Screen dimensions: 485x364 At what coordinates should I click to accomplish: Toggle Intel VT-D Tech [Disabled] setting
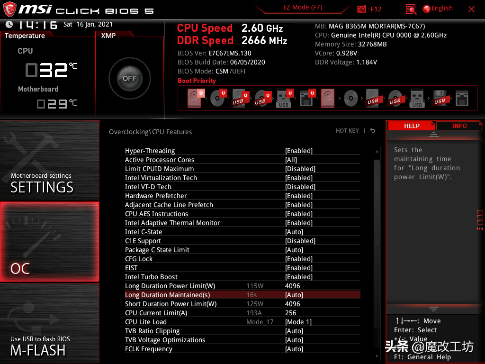(300, 187)
